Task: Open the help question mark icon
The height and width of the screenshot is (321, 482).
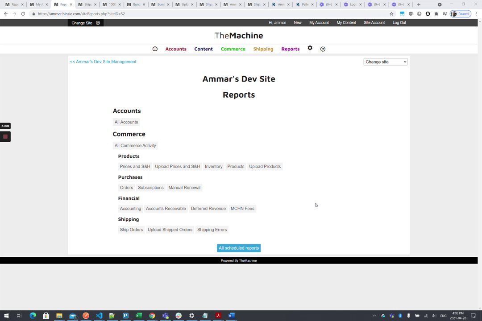Action: coord(323,49)
